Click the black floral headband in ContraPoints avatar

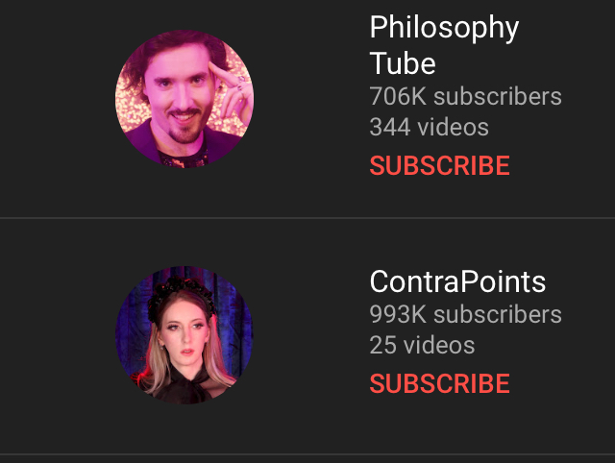[x=182, y=292]
